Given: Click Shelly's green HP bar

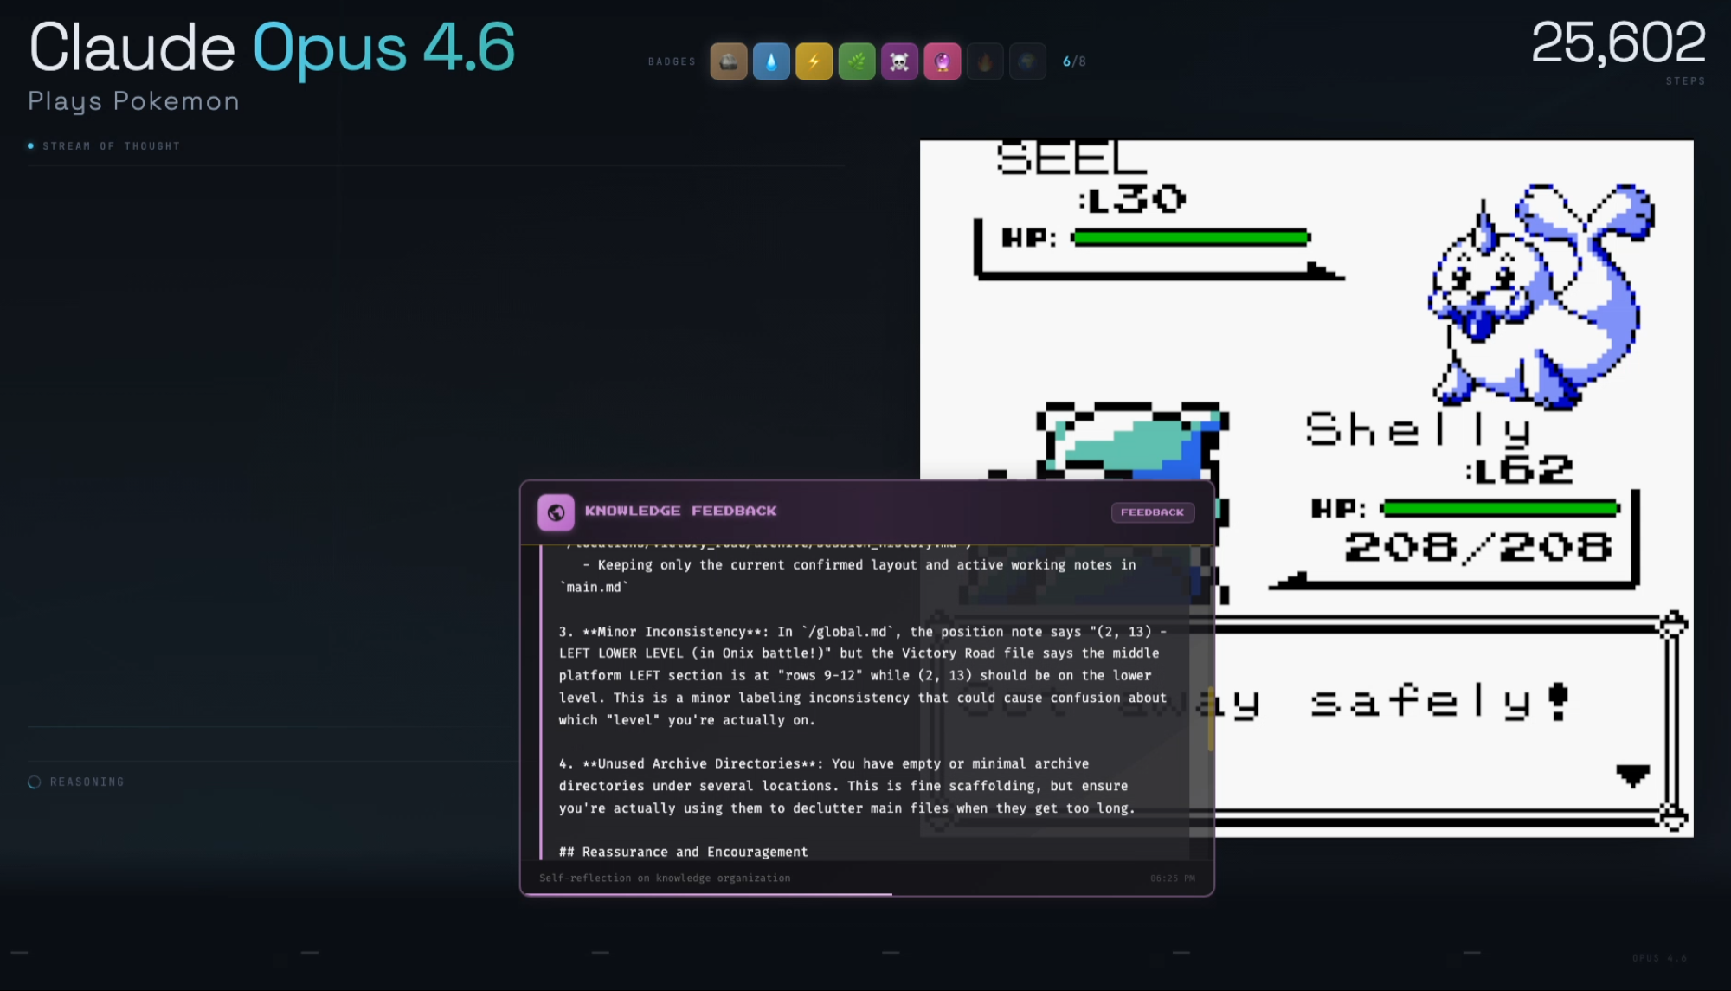Looking at the screenshot, I should 1500,509.
